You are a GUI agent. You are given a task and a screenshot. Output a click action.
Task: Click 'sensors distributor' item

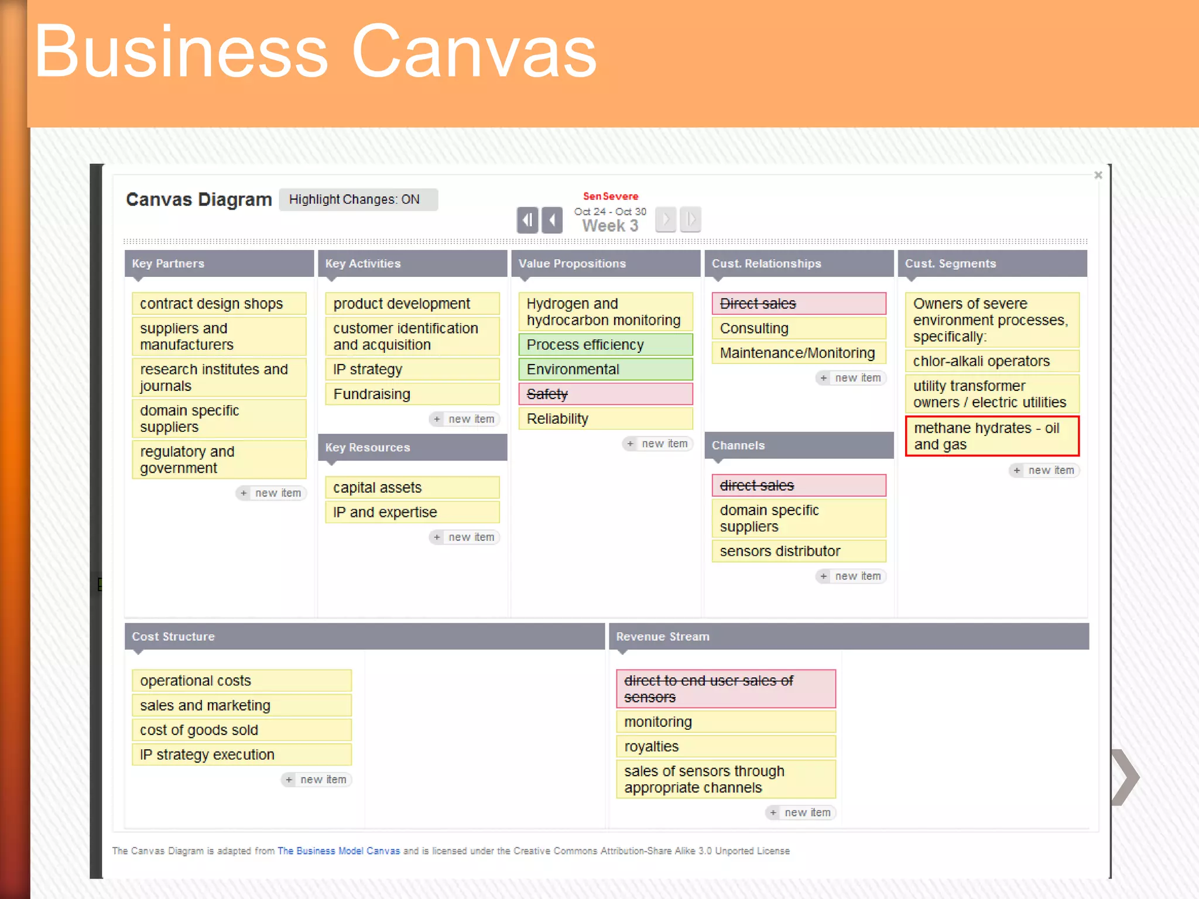click(x=799, y=551)
